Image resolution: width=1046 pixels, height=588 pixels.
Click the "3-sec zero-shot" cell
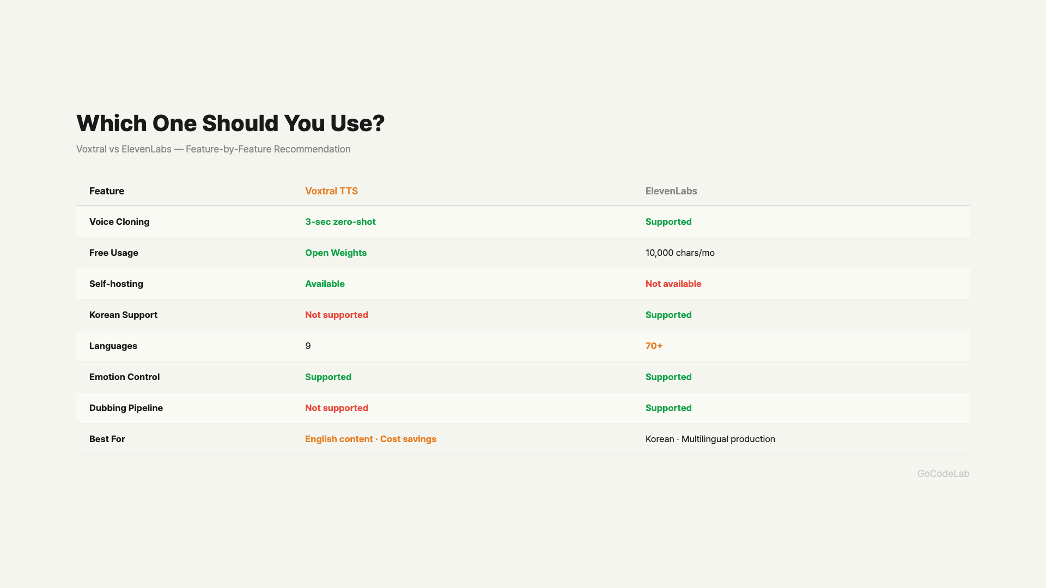tap(340, 222)
